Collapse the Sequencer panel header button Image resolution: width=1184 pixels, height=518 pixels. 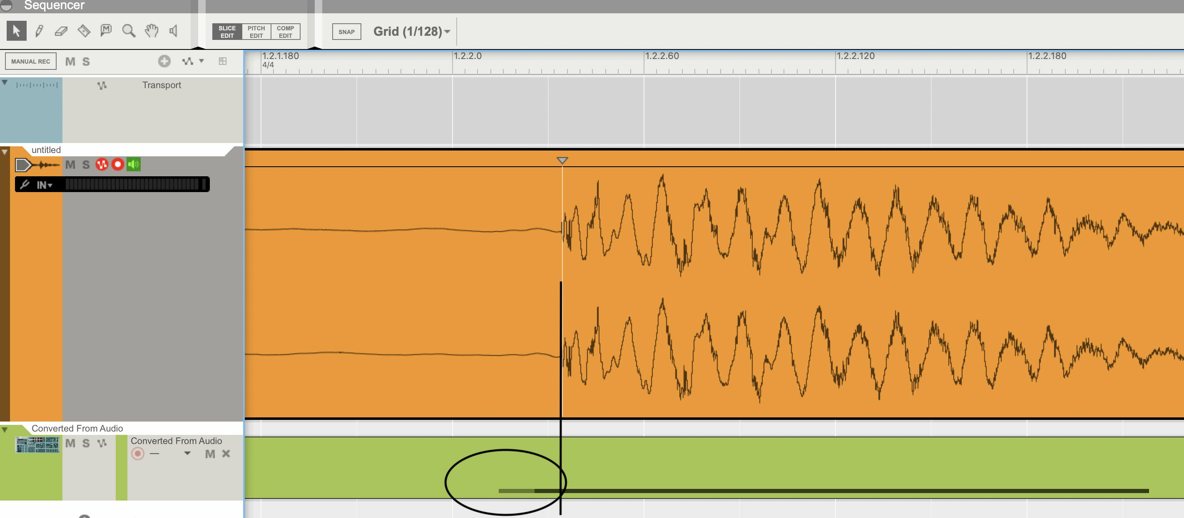click(x=6, y=5)
